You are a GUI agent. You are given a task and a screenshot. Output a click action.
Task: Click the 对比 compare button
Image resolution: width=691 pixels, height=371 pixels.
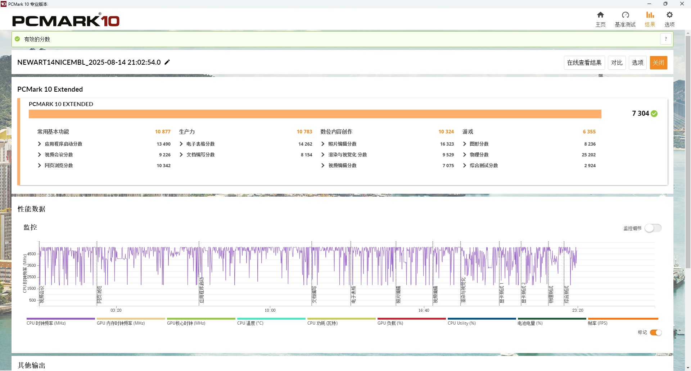coord(617,63)
